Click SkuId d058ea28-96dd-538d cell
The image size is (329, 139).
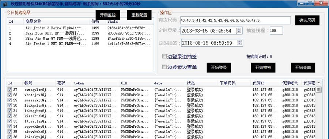129,33
